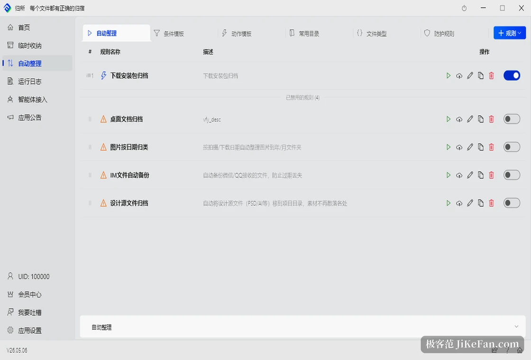Copy the 下载安装包归档 rule
The width and height of the screenshot is (531, 360).
point(481,75)
